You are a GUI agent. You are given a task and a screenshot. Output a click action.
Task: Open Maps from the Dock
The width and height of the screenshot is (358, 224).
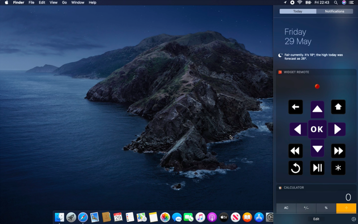(x=141, y=217)
